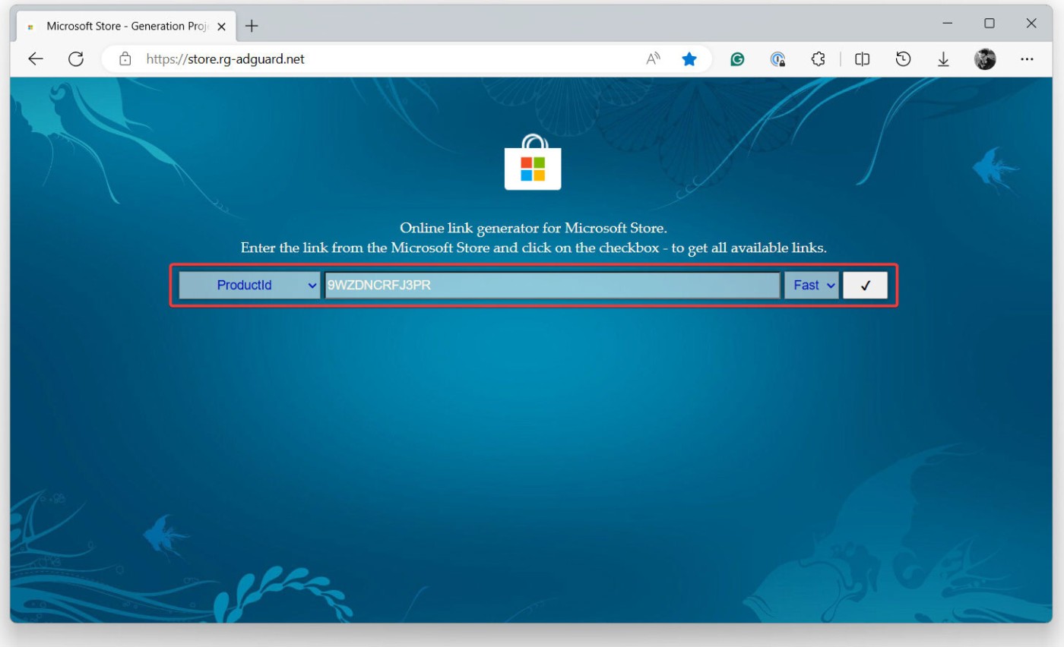Click the site lock info icon
This screenshot has width=1064, height=647.
tap(125, 59)
